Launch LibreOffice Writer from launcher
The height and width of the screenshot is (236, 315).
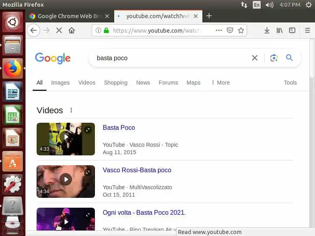tap(13, 92)
